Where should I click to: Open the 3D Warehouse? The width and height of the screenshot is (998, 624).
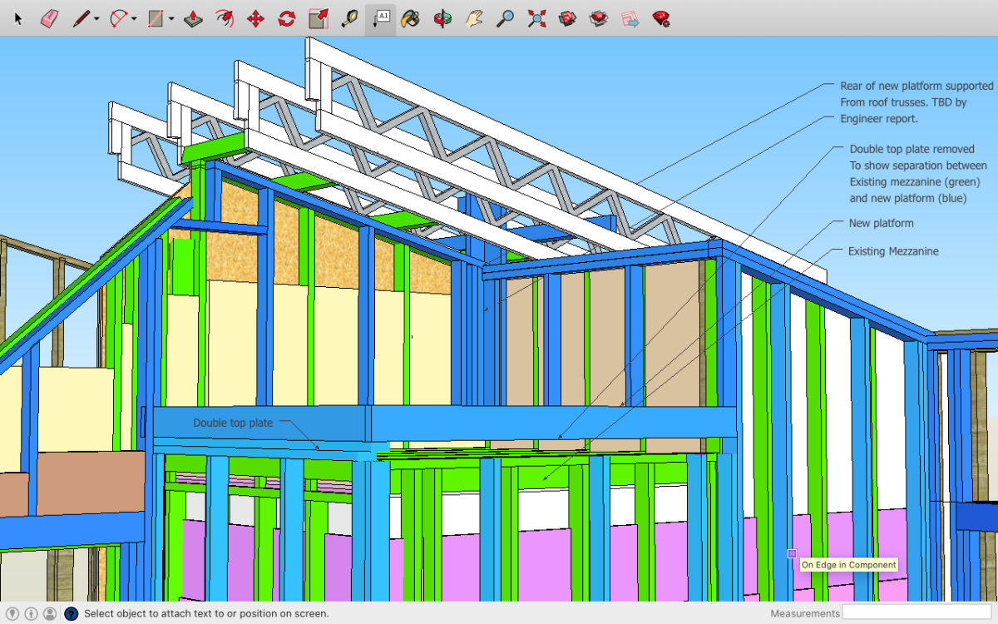(567, 18)
